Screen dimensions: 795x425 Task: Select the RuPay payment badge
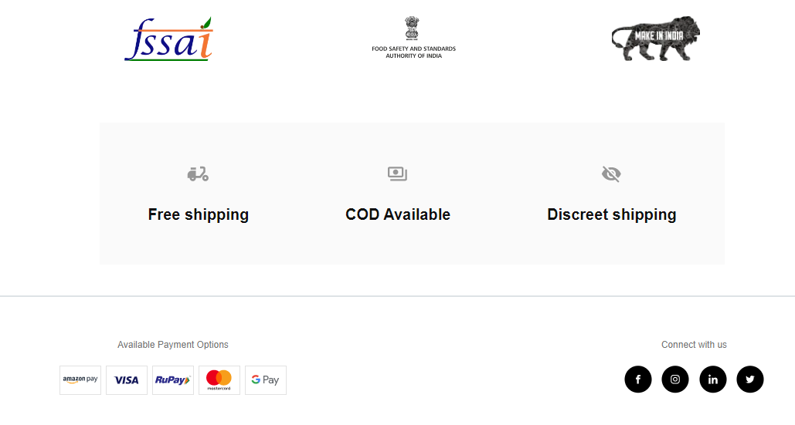tap(173, 380)
